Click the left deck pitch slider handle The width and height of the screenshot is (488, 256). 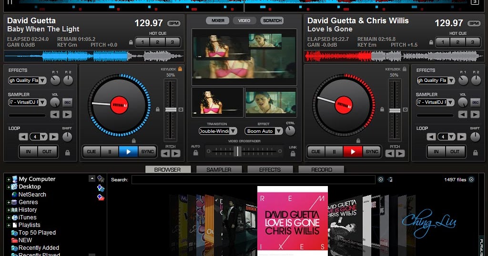171,109
